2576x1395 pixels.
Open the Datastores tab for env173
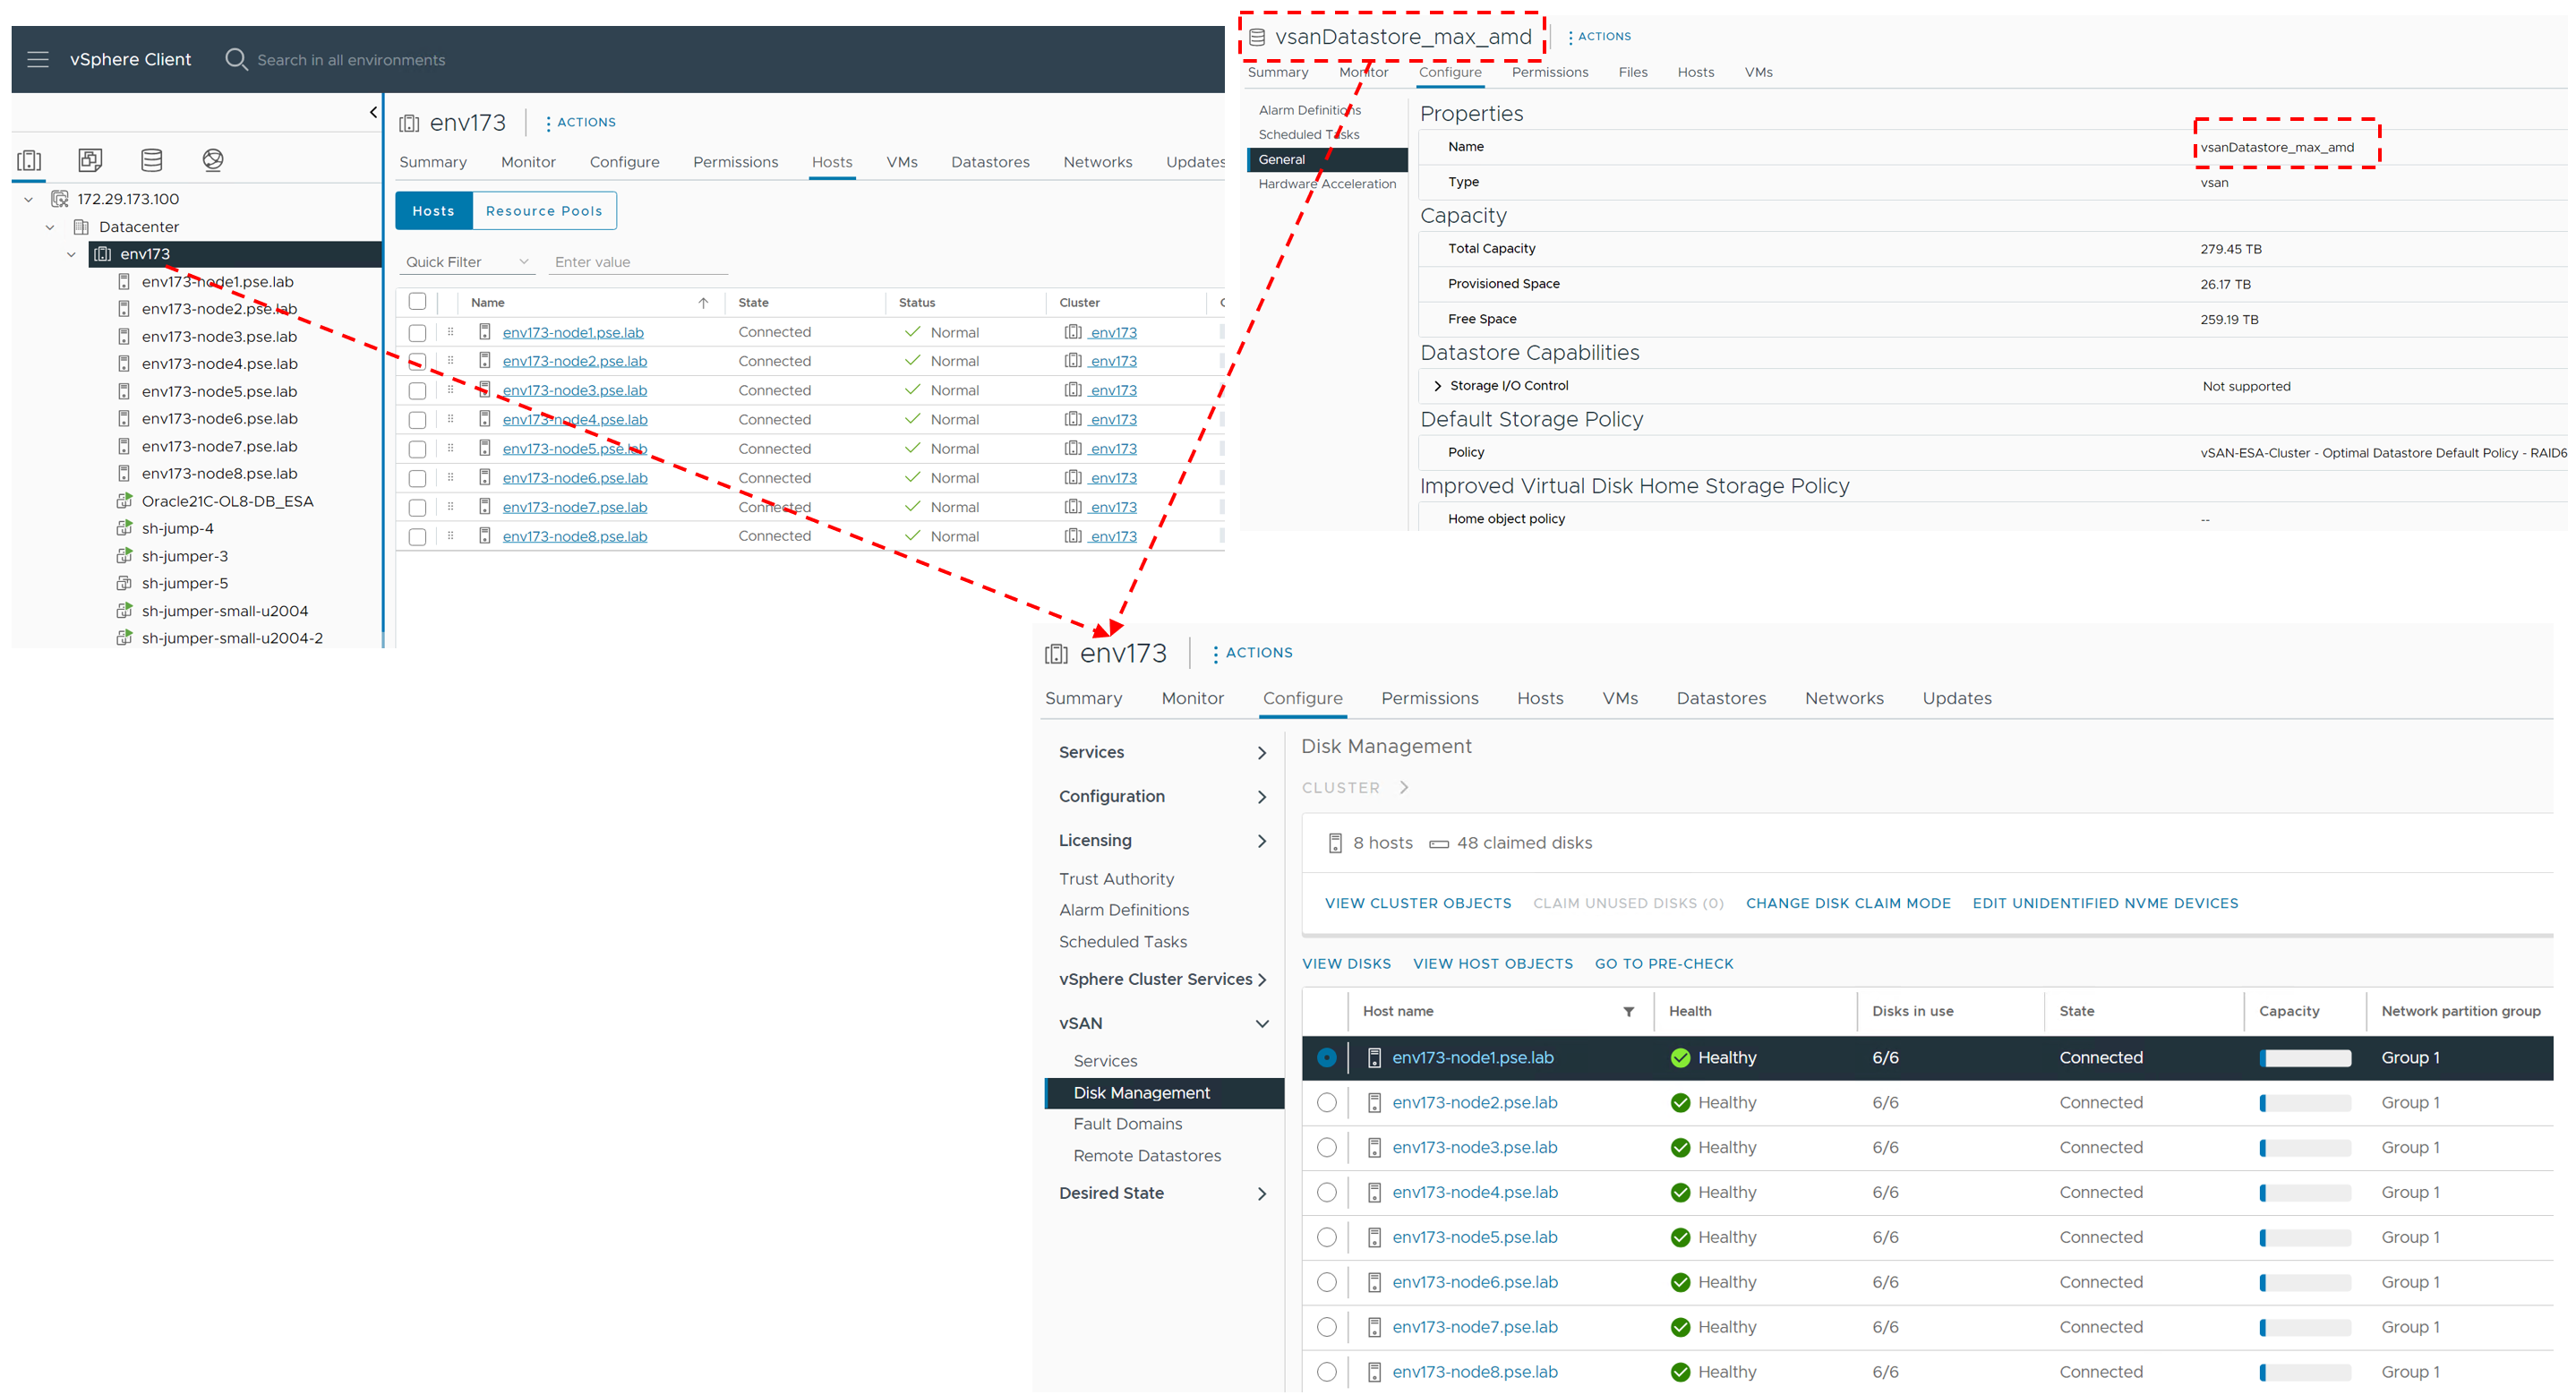click(989, 162)
